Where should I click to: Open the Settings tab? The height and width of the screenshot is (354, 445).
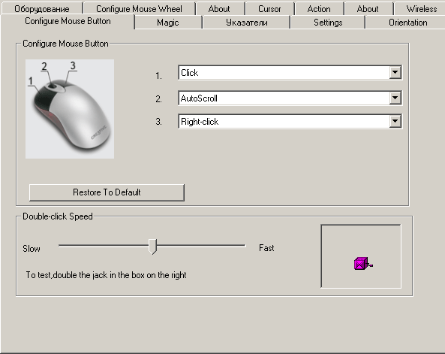click(328, 23)
